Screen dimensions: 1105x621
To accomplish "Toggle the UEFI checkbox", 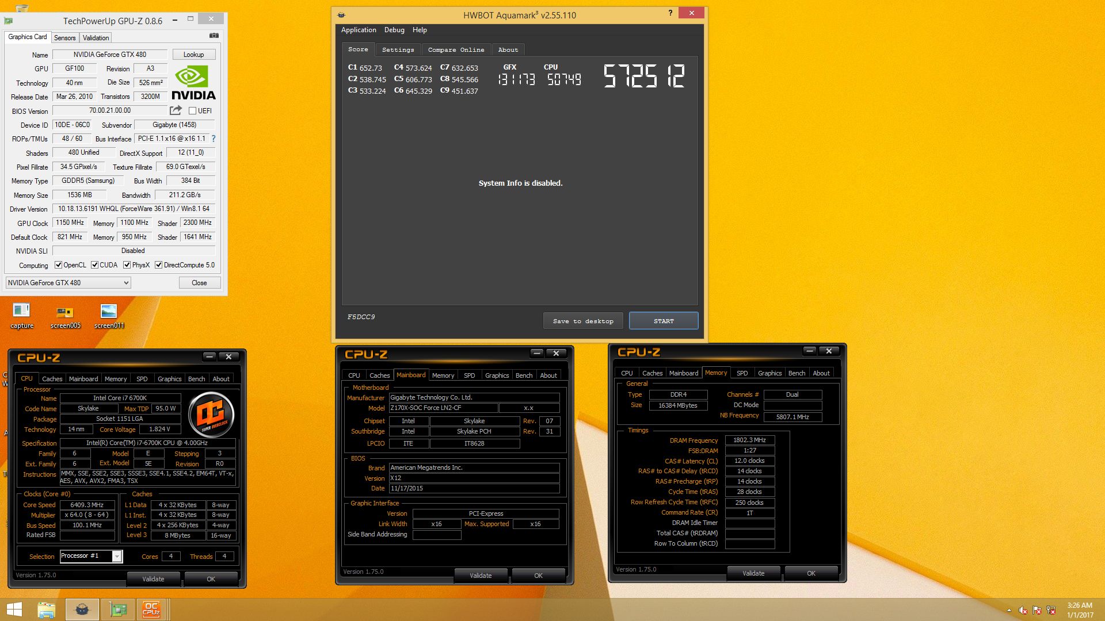I will [x=192, y=110].
